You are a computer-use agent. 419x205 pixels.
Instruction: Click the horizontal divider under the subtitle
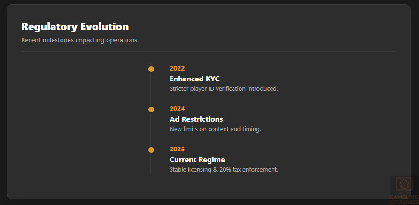(x=209, y=51)
